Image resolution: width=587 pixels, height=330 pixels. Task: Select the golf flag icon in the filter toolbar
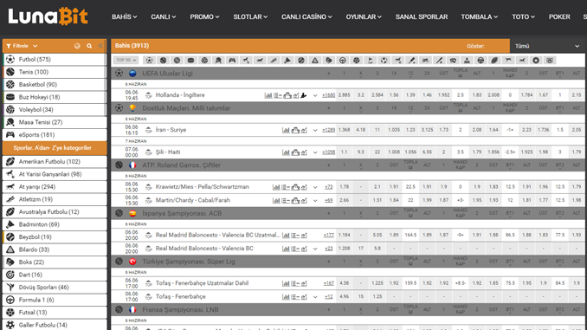(371, 60)
